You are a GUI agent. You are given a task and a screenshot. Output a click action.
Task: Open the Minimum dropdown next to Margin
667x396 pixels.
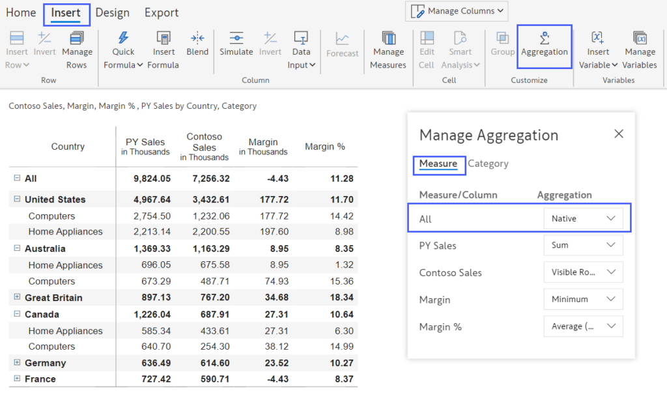coord(583,299)
